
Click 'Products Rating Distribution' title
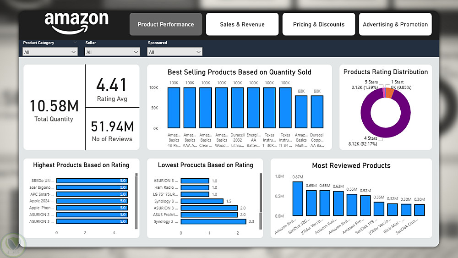click(386, 72)
